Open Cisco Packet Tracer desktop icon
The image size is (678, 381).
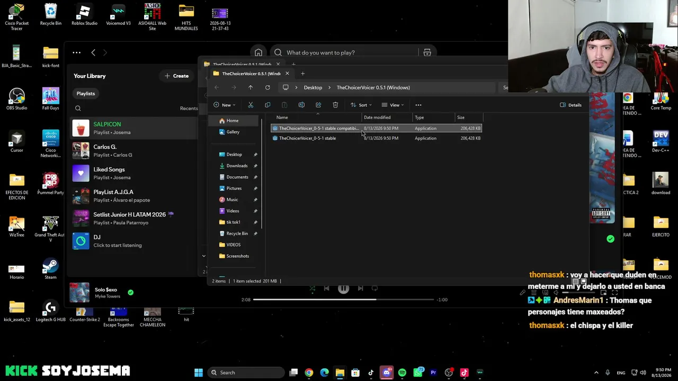tap(16, 17)
